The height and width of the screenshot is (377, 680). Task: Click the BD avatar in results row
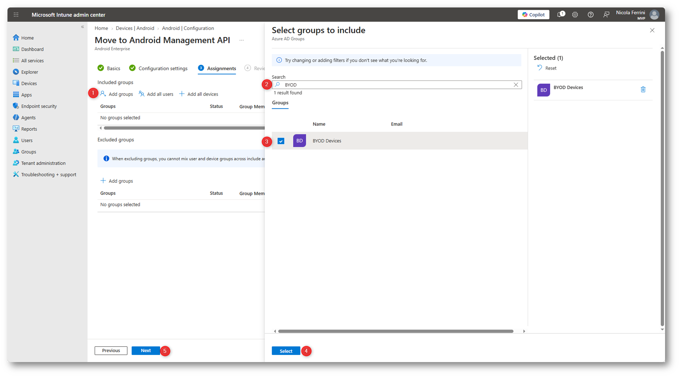click(299, 141)
